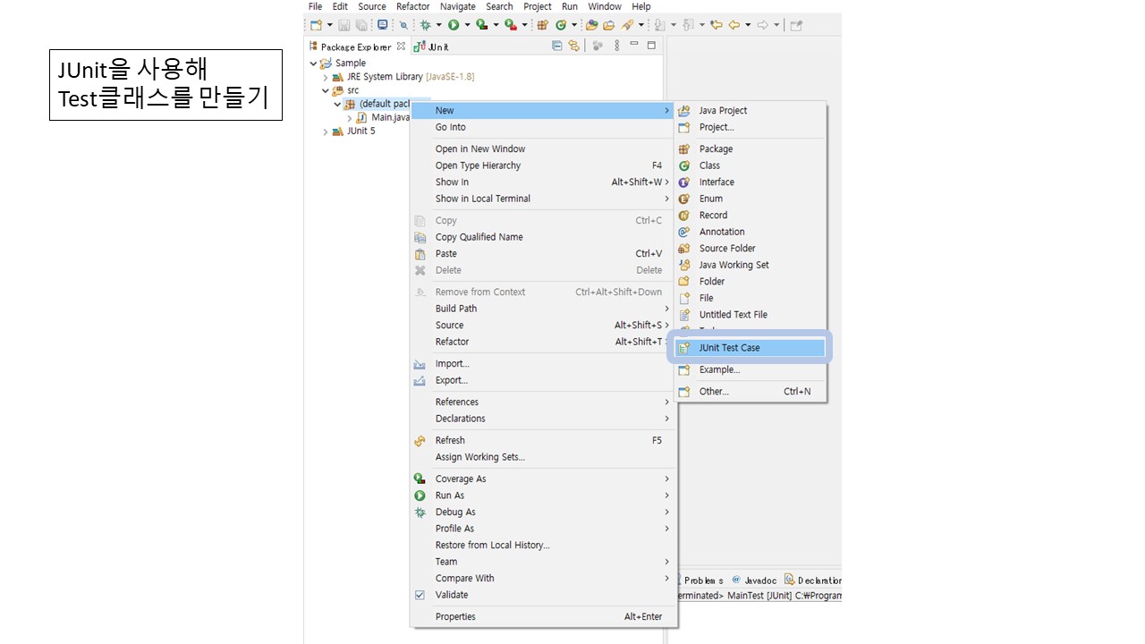The height and width of the screenshot is (644, 1145).
Task: Open the Debug dropdown arrow
Action: tap(438, 25)
